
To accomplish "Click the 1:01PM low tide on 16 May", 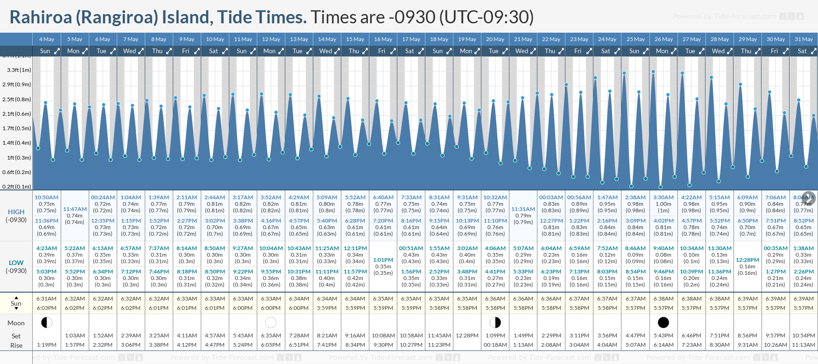I will (x=383, y=266).
